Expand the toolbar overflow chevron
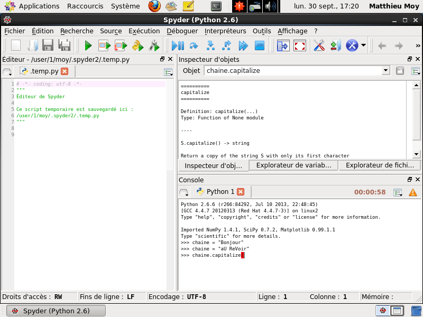The width and height of the screenshot is (423, 317). pos(418,45)
